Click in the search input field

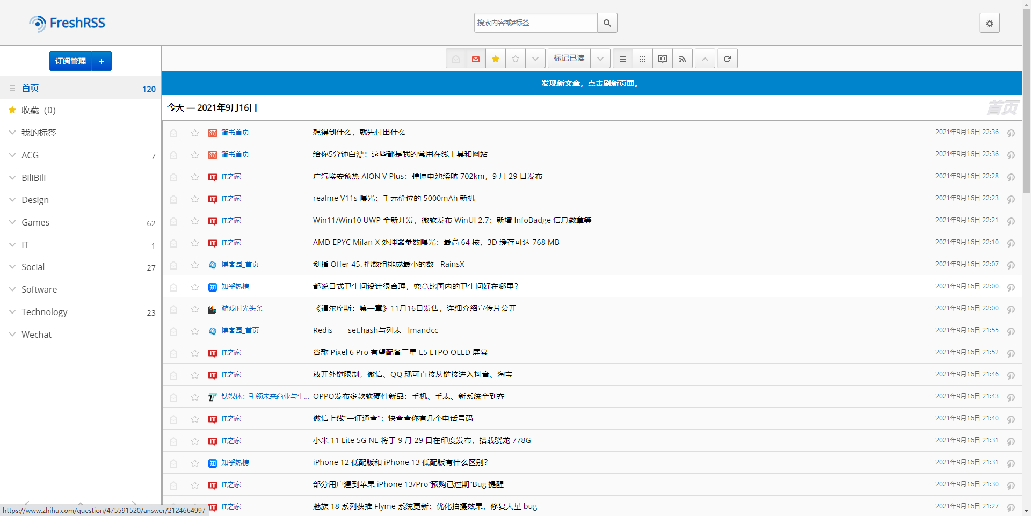click(535, 23)
